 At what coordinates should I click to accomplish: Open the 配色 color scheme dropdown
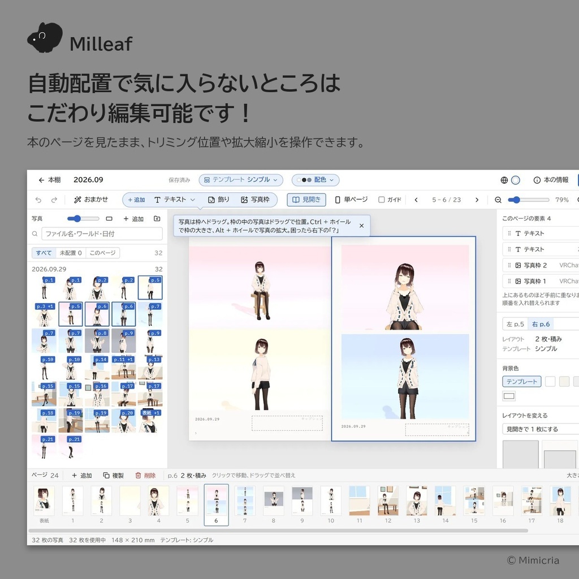pos(316,180)
